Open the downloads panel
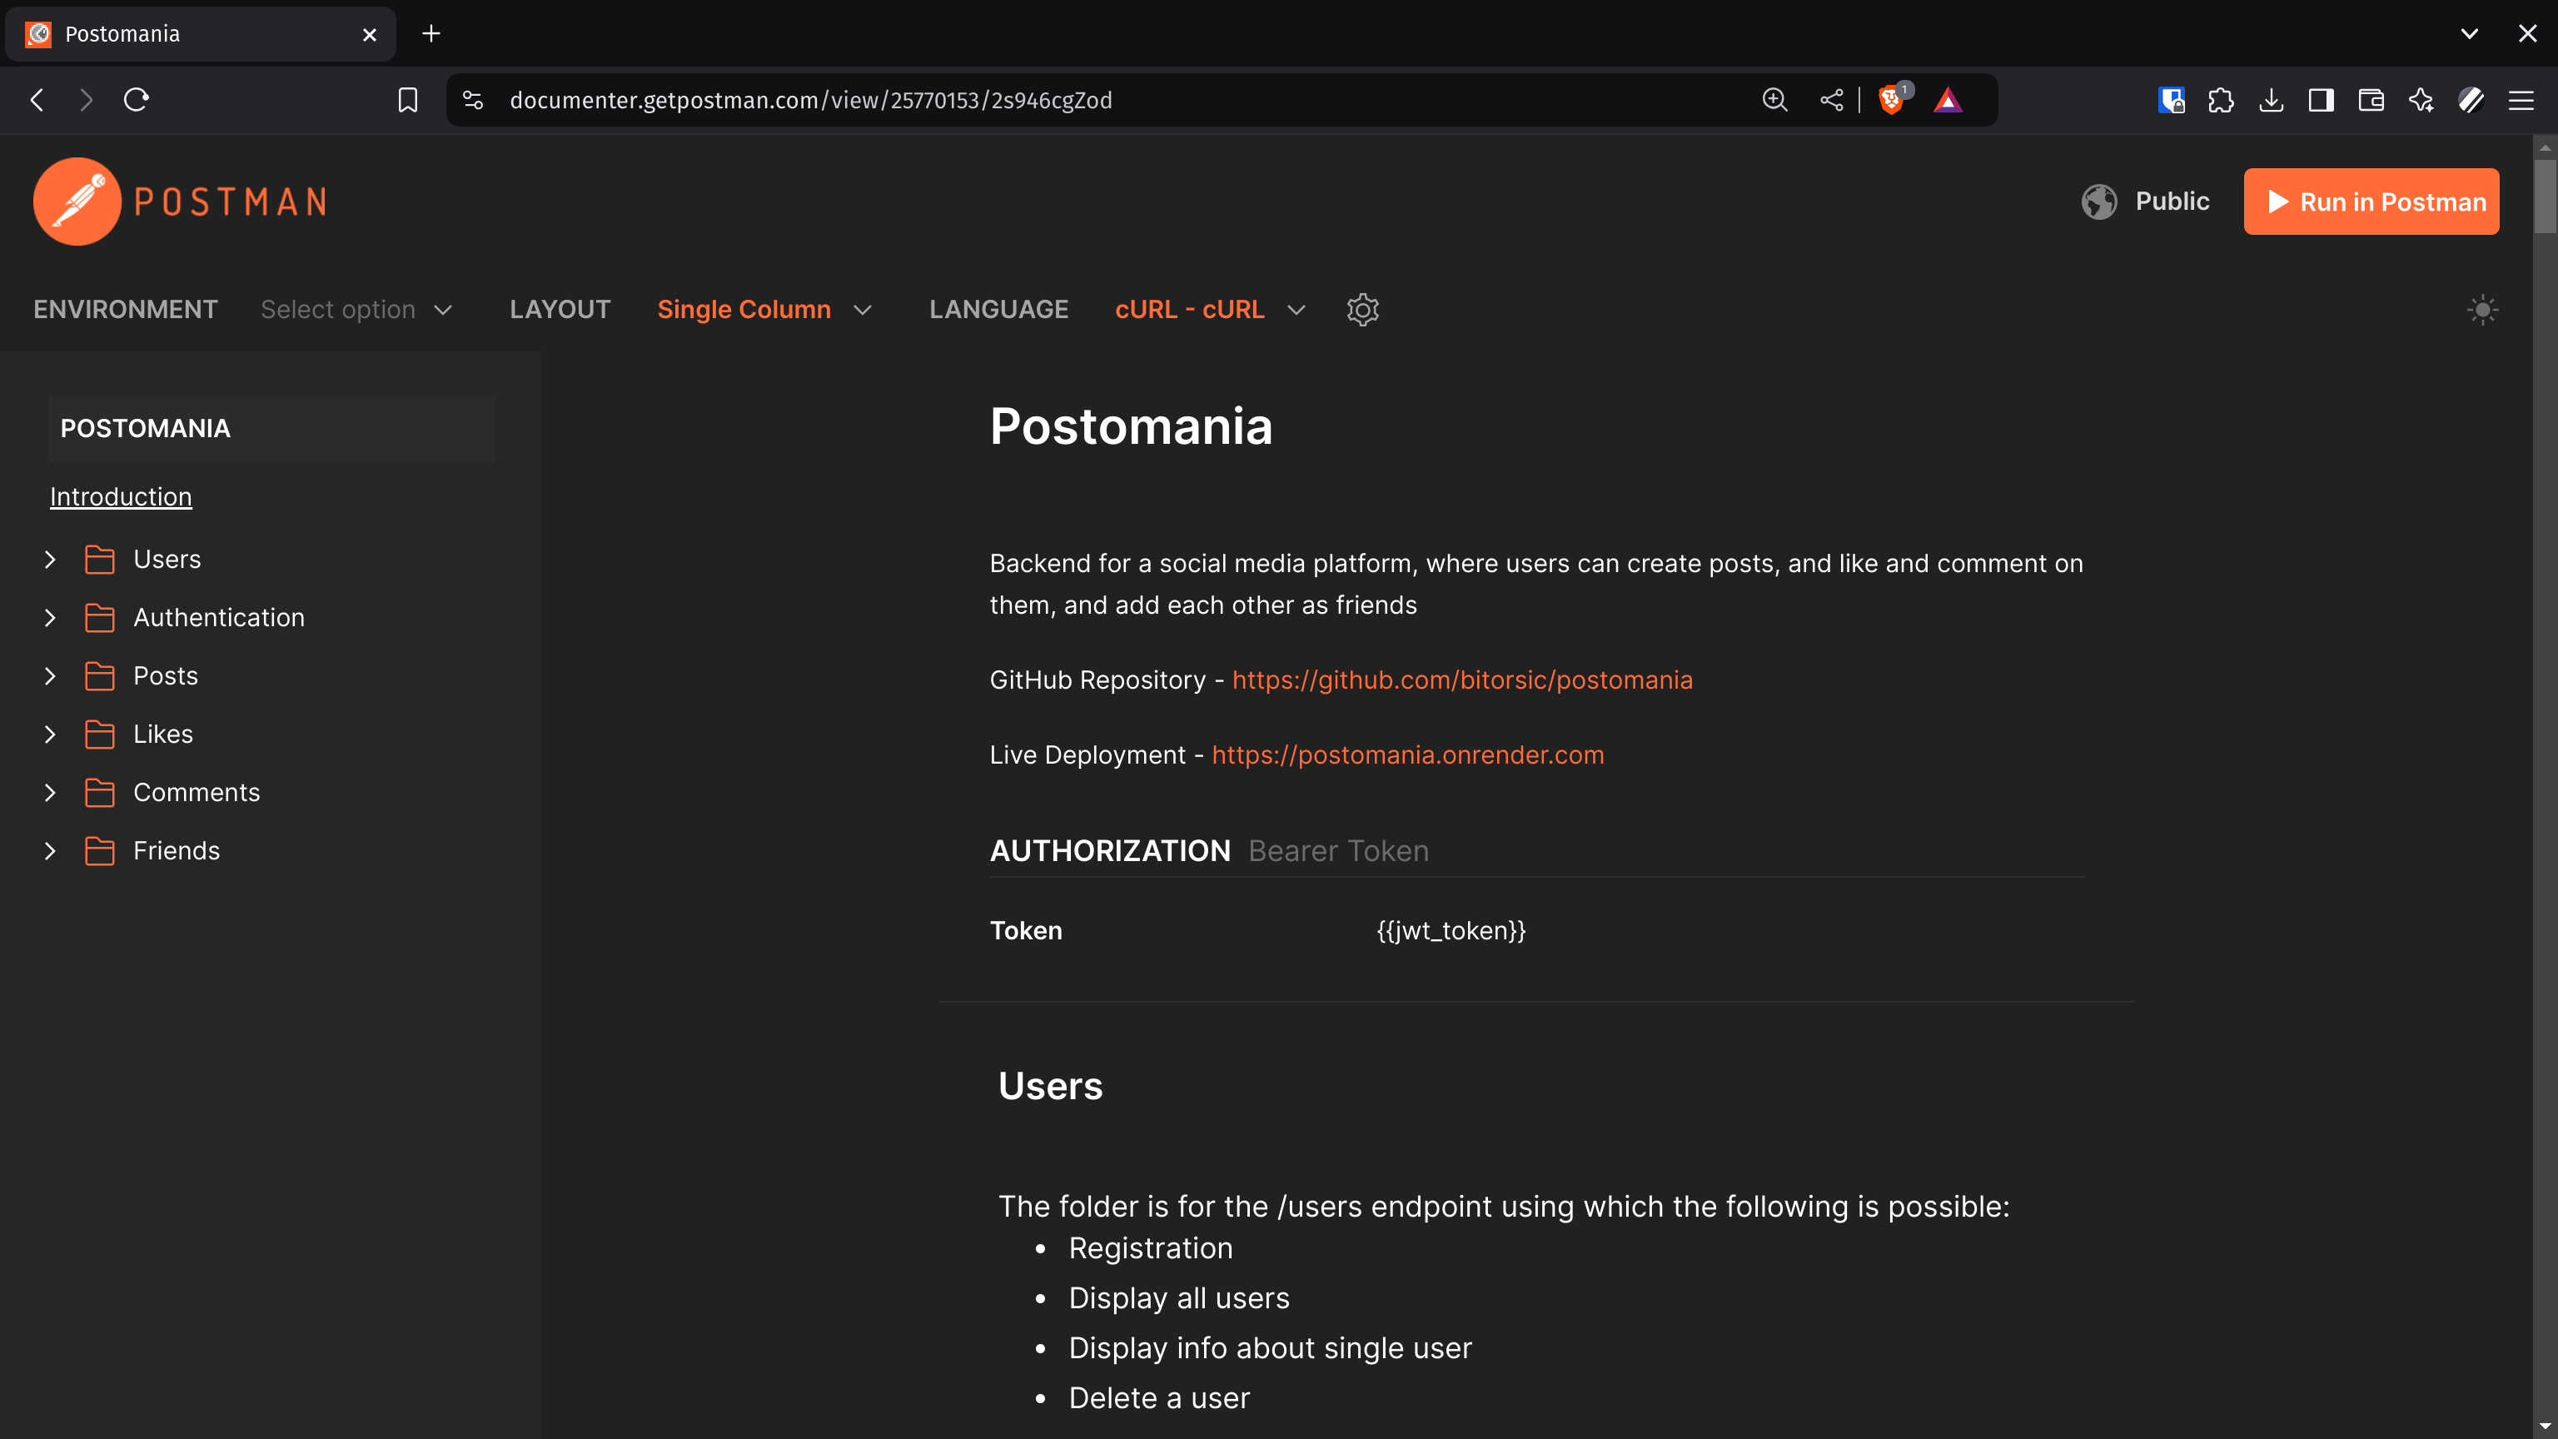This screenshot has height=1439, width=2558. click(2271, 99)
